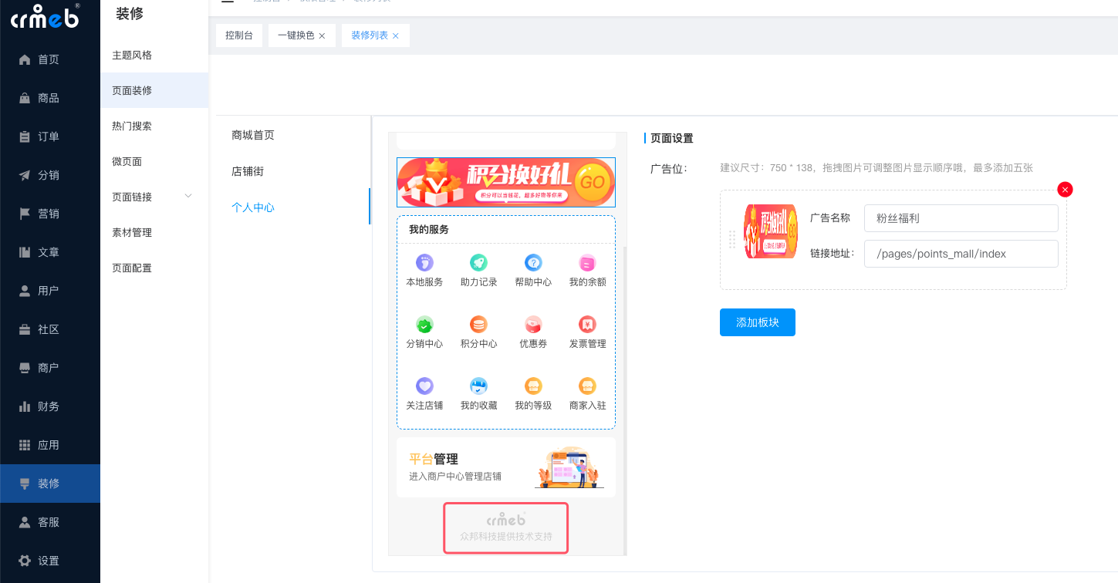Click the 广告名称 input field

click(x=961, y=218)
